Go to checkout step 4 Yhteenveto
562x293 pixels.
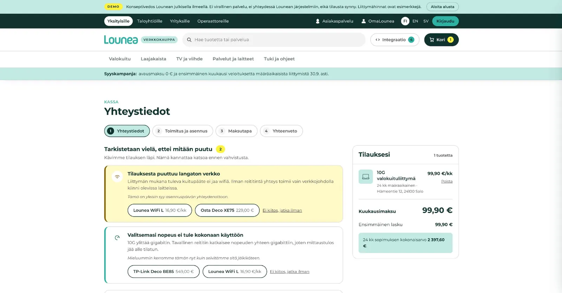pos(281,131)
